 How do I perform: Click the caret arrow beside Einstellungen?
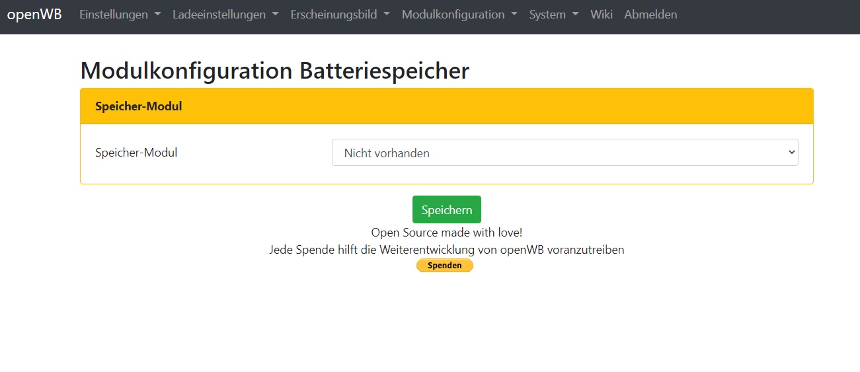pyautogui.click(x=157, y=15)
